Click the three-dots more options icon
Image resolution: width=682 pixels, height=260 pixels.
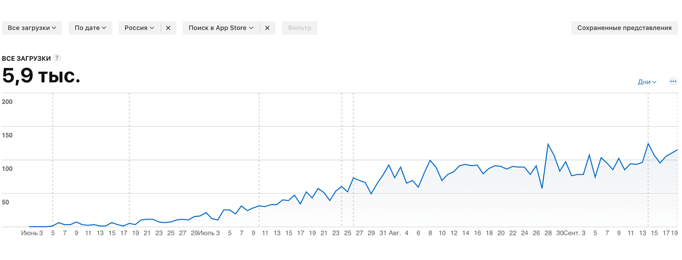pos(673,82)
